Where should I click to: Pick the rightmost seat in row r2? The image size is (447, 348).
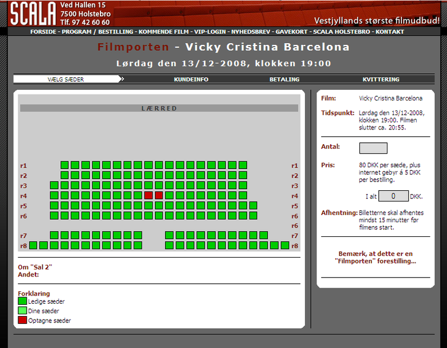point(243,175)
